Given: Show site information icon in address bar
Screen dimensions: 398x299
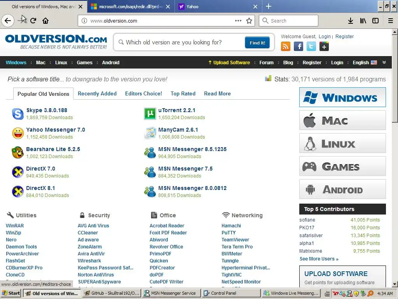Looking at the screenshot, I should click(x=84, y=21).
